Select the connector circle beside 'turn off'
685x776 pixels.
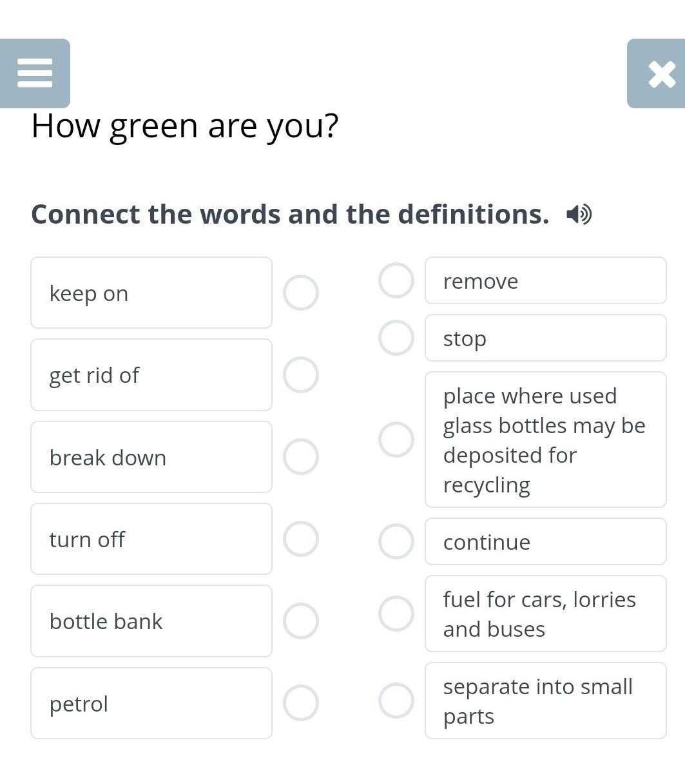point(301,539)
